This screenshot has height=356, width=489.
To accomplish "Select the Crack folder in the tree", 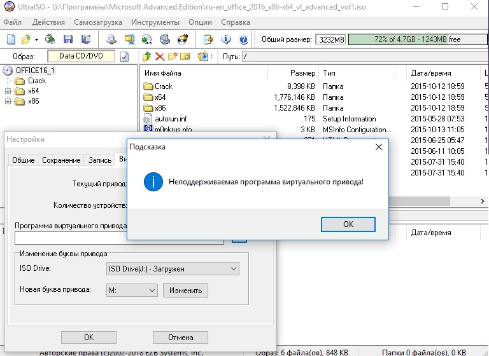I will 37,81.
